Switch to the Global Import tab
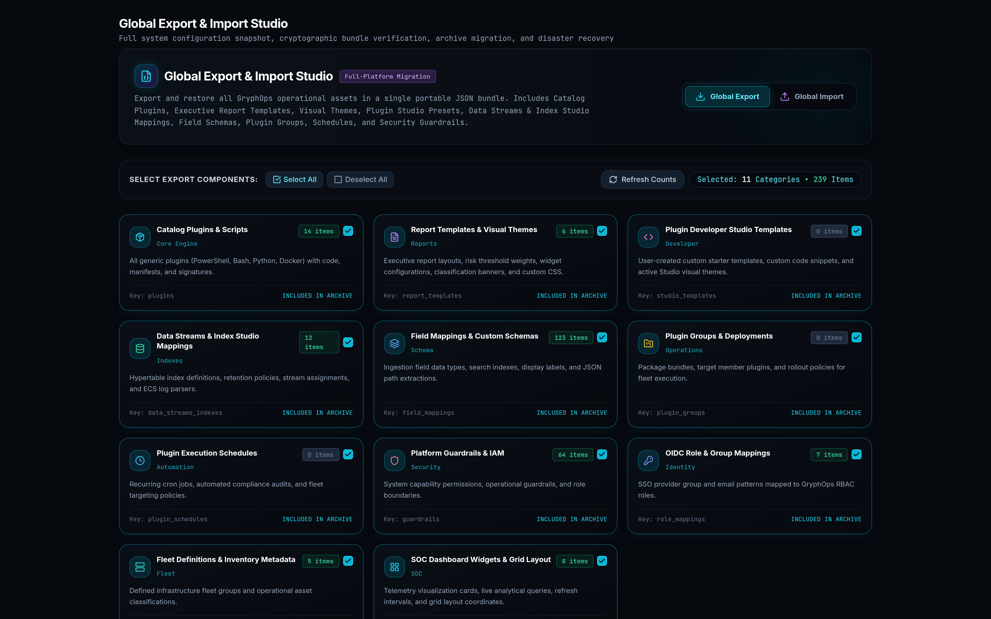 812,97
